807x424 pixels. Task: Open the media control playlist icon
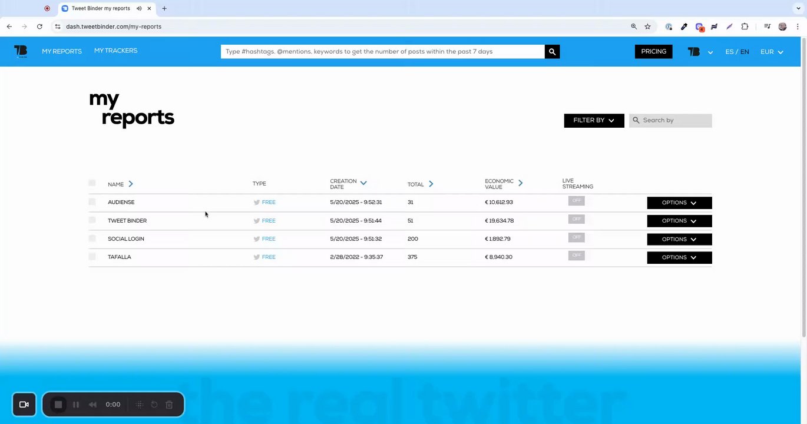coord(767,26)
